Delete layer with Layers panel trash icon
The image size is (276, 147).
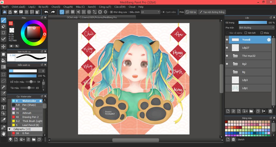(x=270, y=111)
